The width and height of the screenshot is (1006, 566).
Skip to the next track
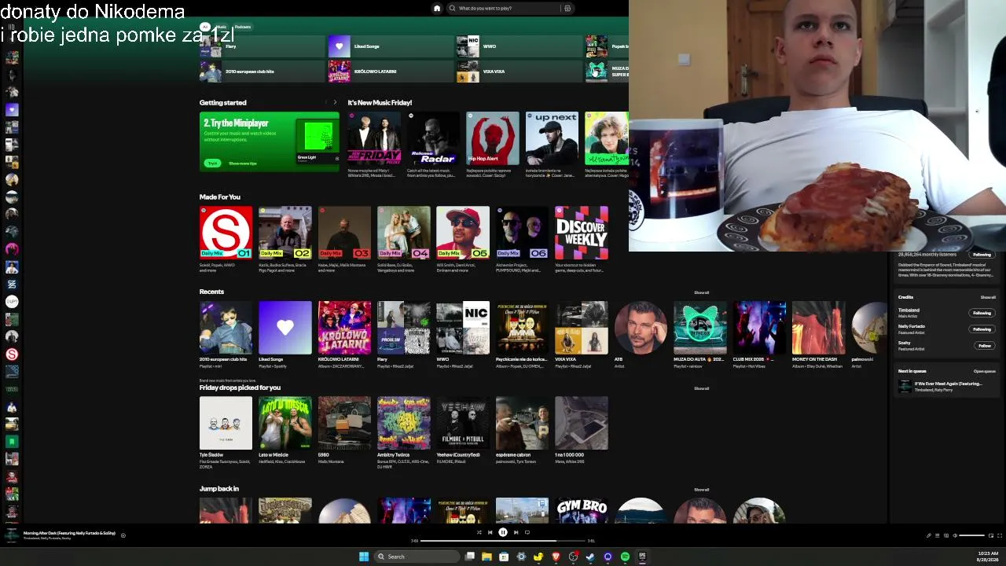click(x=516, y=532)
